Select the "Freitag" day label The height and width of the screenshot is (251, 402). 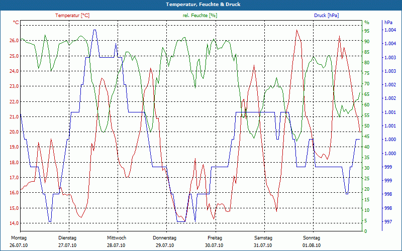point(215,238)
